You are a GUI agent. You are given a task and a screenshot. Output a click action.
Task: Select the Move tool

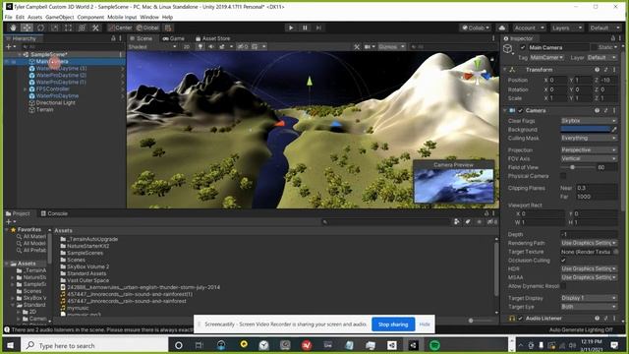click(27, 28)
